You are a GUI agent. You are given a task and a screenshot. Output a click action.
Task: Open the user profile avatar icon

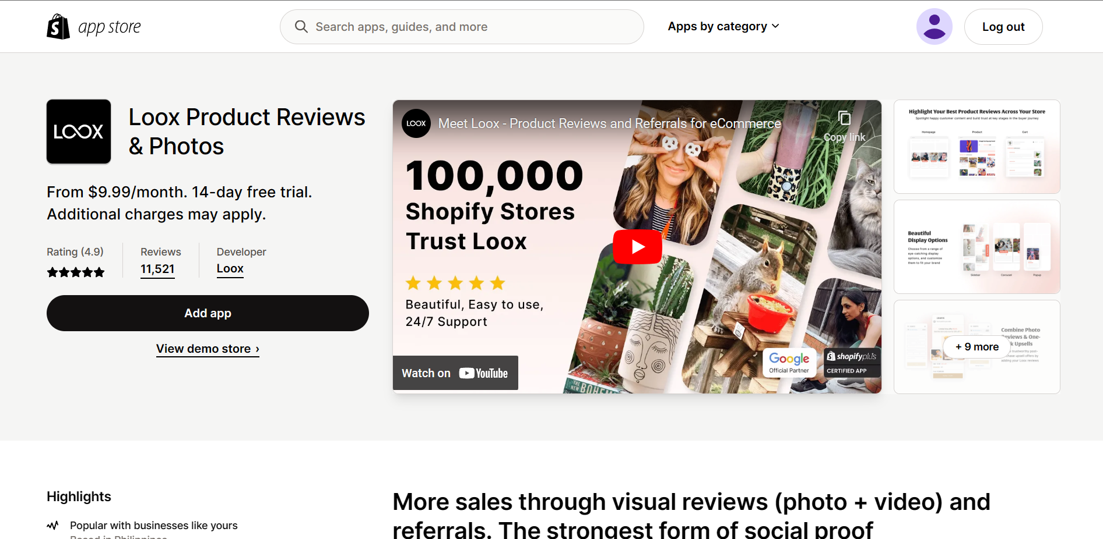point(934,27)
